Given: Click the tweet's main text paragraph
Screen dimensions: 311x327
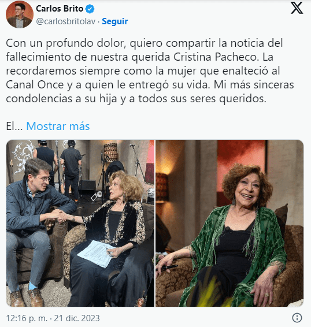Looking at the screenshot, I should click(x=150, y=71).
